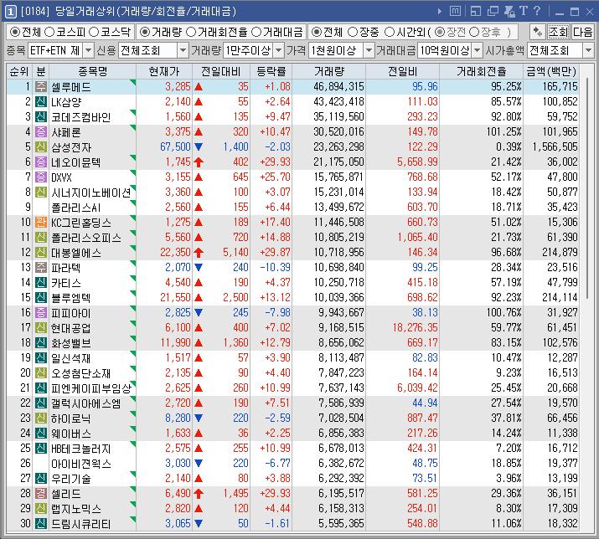Click the 랩지노믹스 stock name
The image size is (599, 539).
[76, 509]
